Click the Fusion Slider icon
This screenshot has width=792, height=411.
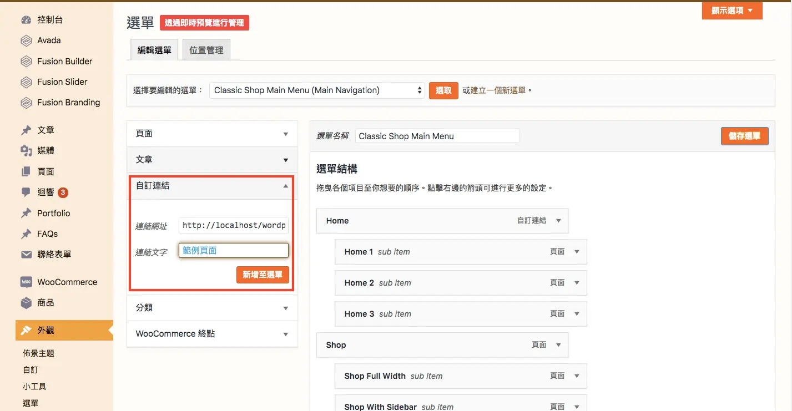click(x=26, y=82)
